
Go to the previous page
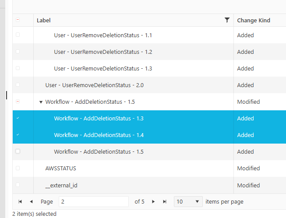pos(31,202)
